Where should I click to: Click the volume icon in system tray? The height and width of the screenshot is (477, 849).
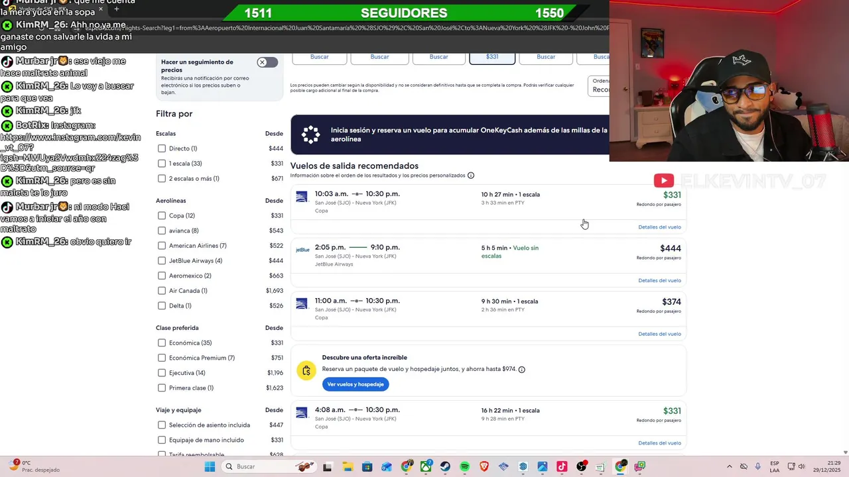click(x=801, y=466)
